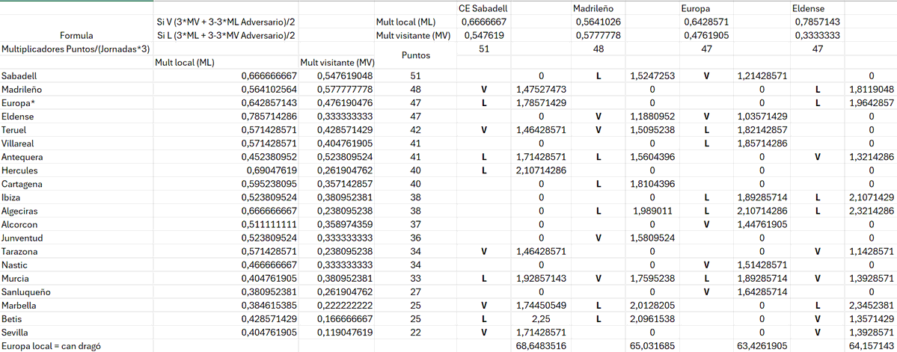Image resolution: width=897 pixels, height=352 pixels.
Task: Select the value 1,8104396 in Cartagena row
Action: 652,184
